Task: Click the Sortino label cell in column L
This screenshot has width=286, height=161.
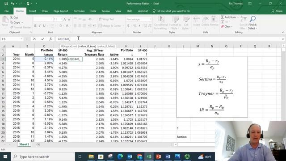Action: pyautogui.click(x=183, y=137)
